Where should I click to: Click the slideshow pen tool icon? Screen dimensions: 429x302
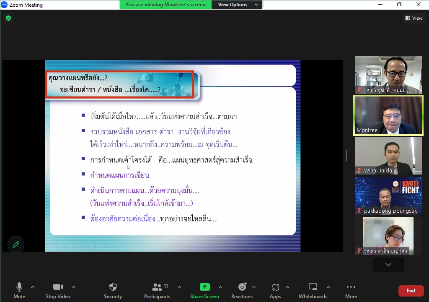pyautogui.click(x=70, y=246)
